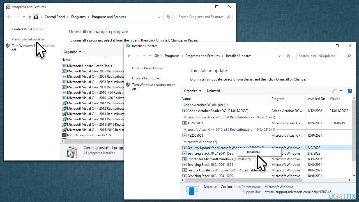The image size is (359, 202).
Task: Click Uninstall in the toolbar
Action: pos(213,91)
